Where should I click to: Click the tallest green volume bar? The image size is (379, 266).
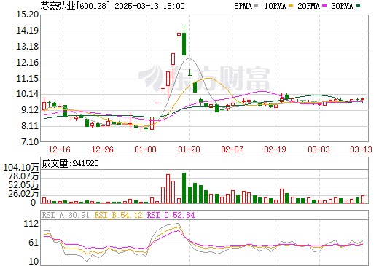click(x=184, y=188)
